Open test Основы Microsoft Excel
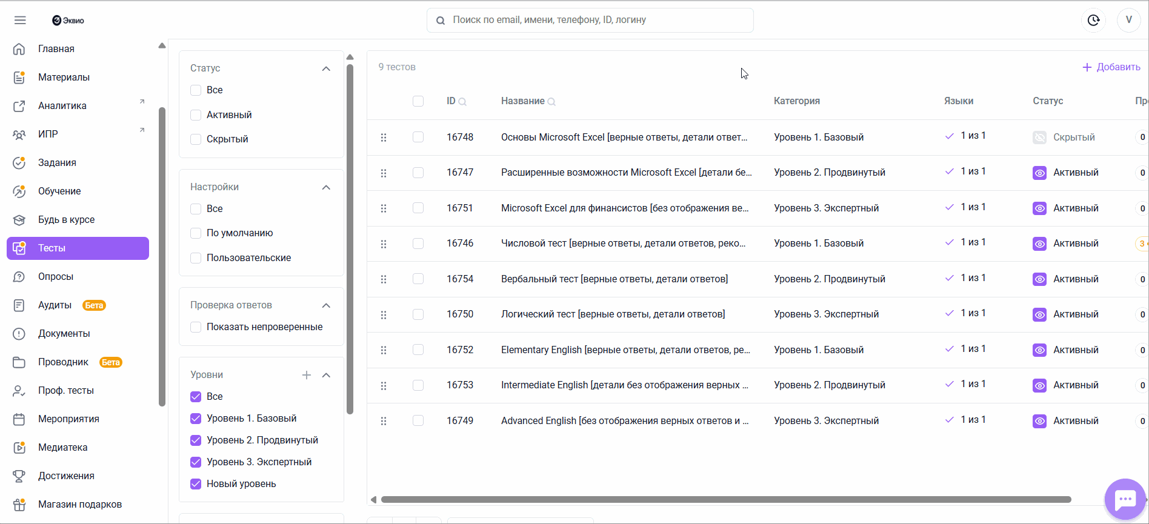 point(624,138)
